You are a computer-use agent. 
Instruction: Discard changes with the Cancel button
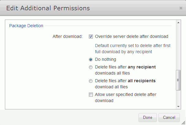click(169, 117)
